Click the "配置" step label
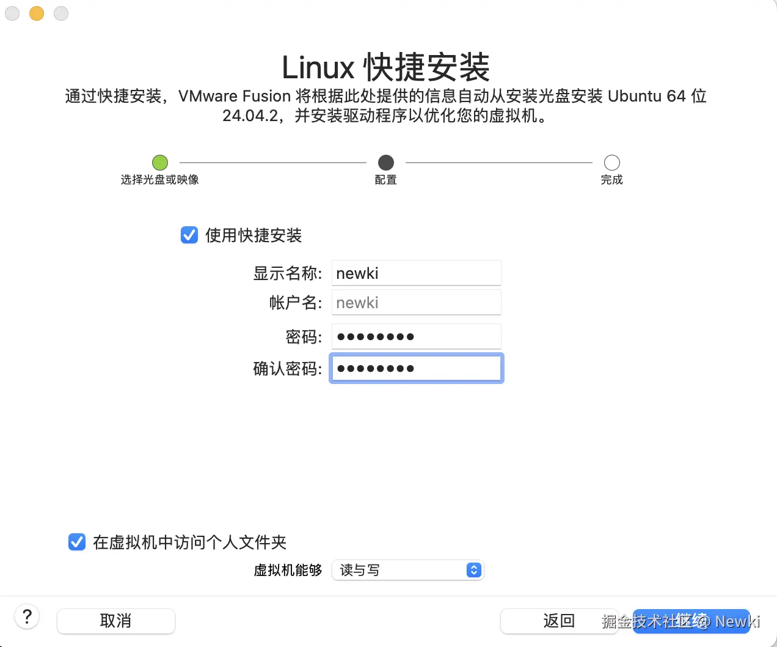Viewport: 777px width, 647px height. point(386,180)
